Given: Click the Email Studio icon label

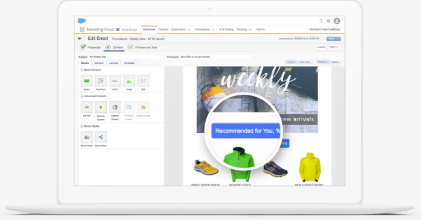Looking at the screenshot, I should pyautogui.click(x=126, y=30).
